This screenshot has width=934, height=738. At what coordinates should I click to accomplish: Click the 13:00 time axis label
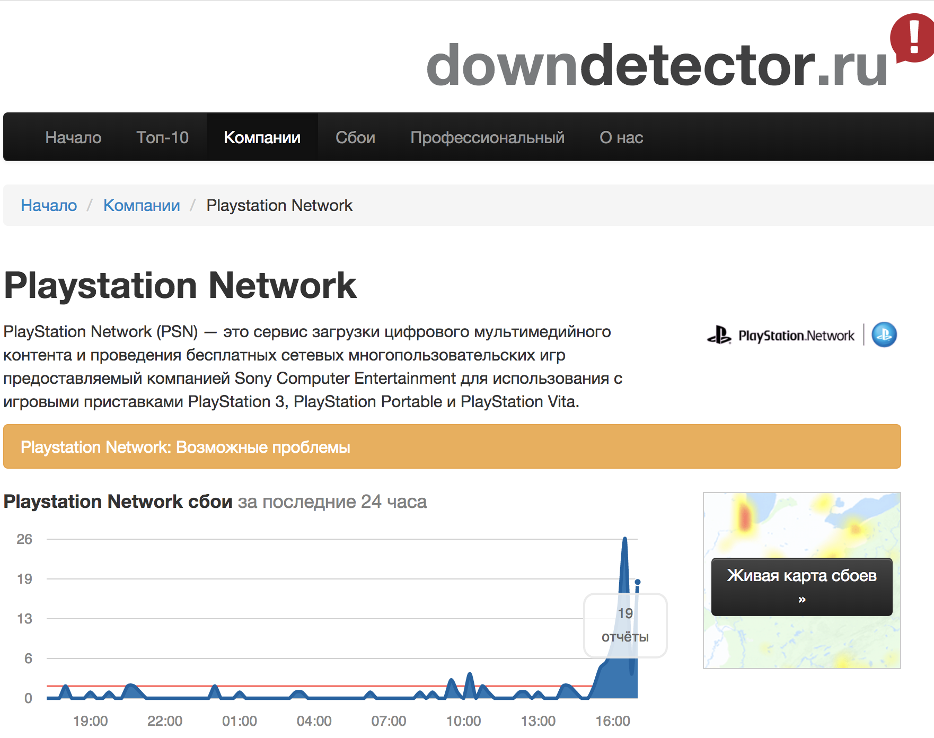pyautogui.click(x=538, y=721)
